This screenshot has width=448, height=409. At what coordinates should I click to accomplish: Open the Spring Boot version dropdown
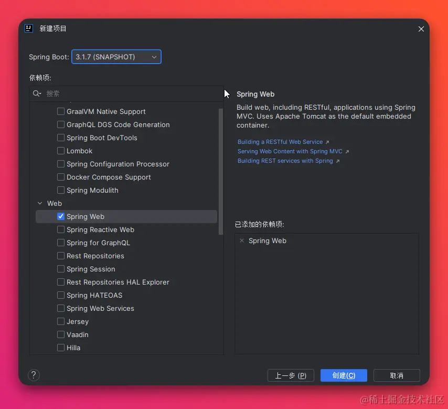[116, 57]
